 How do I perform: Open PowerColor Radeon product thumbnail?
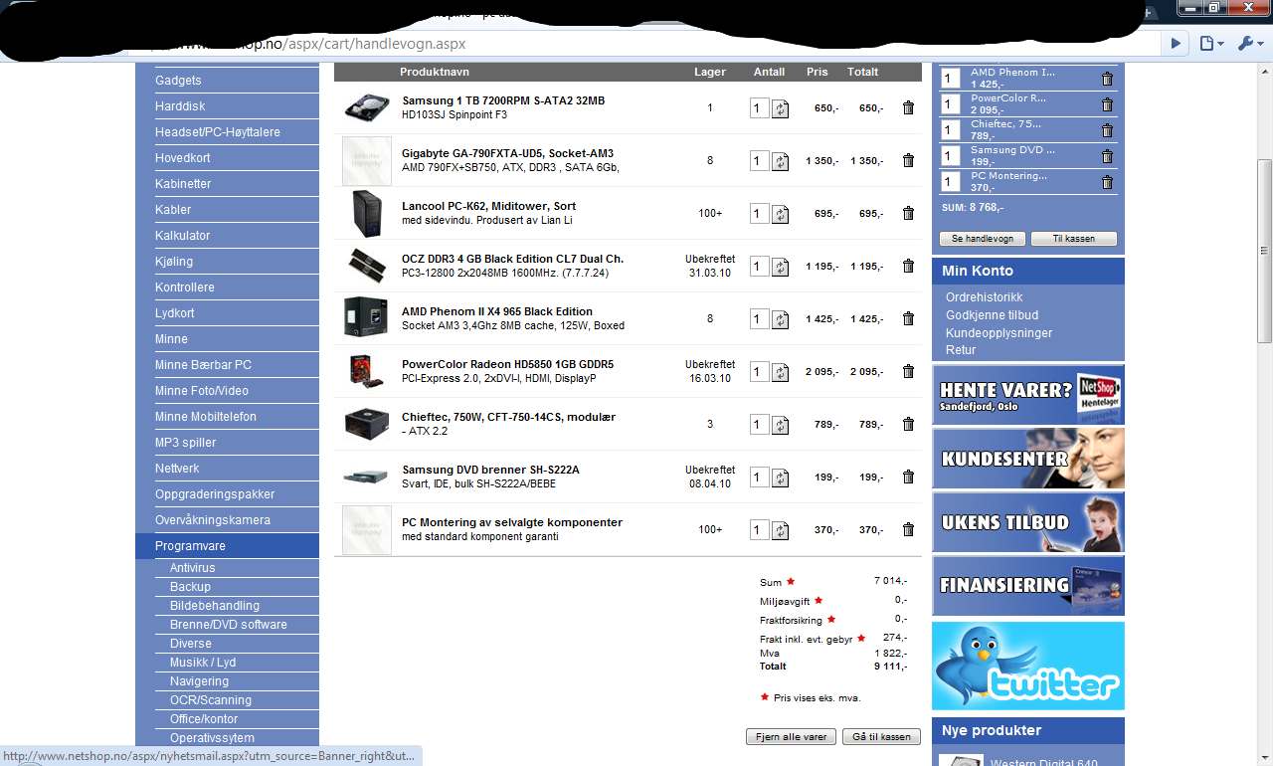tap(367, 371)
